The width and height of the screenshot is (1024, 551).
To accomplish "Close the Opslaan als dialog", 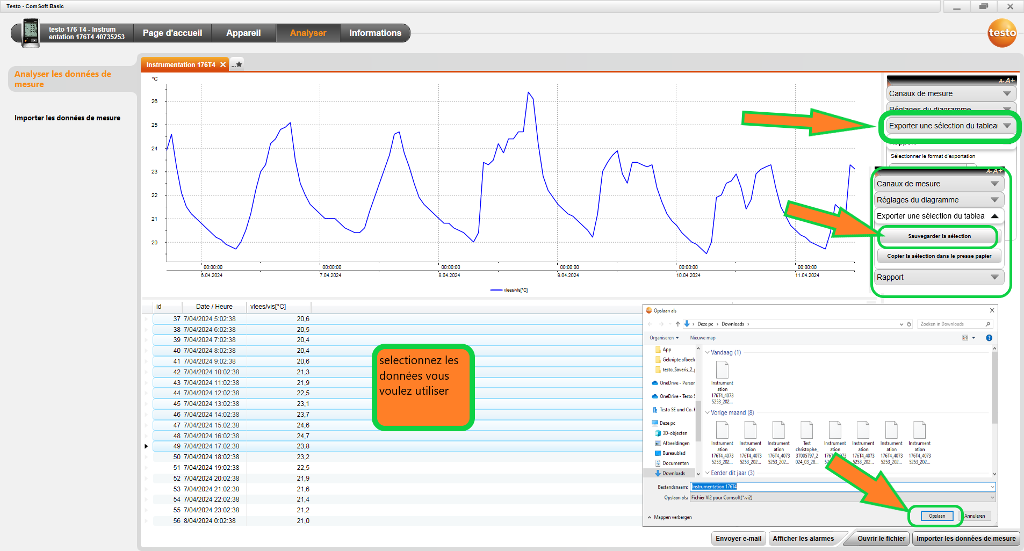I will (x=992, y=310).
